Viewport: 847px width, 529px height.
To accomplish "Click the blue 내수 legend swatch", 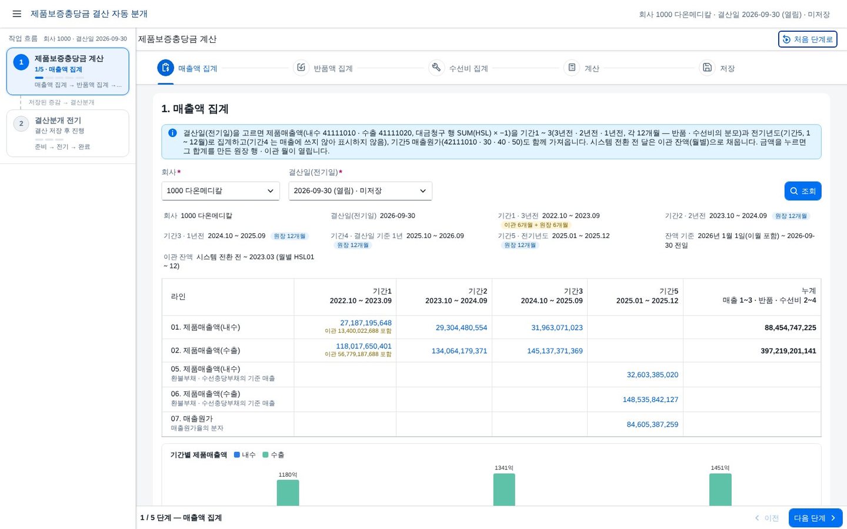I will pyautogui.click(x=237, y=455).
